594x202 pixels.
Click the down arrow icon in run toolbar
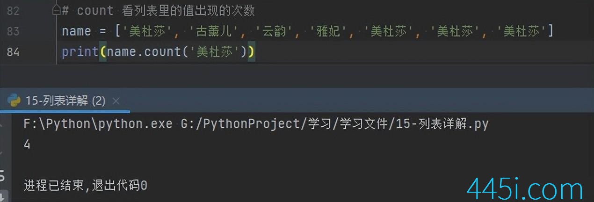click(x=2, y=197)
